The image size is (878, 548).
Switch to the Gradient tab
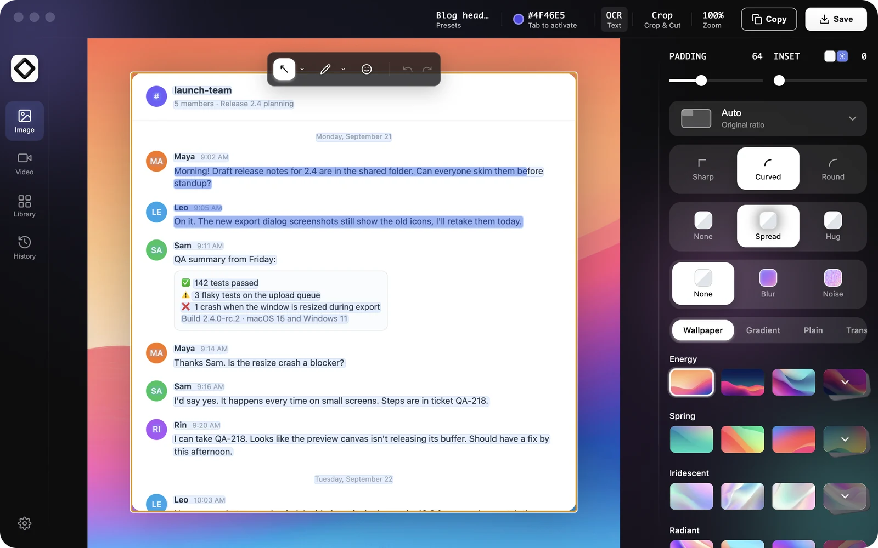pyautogui.click(x=763, y=330)
